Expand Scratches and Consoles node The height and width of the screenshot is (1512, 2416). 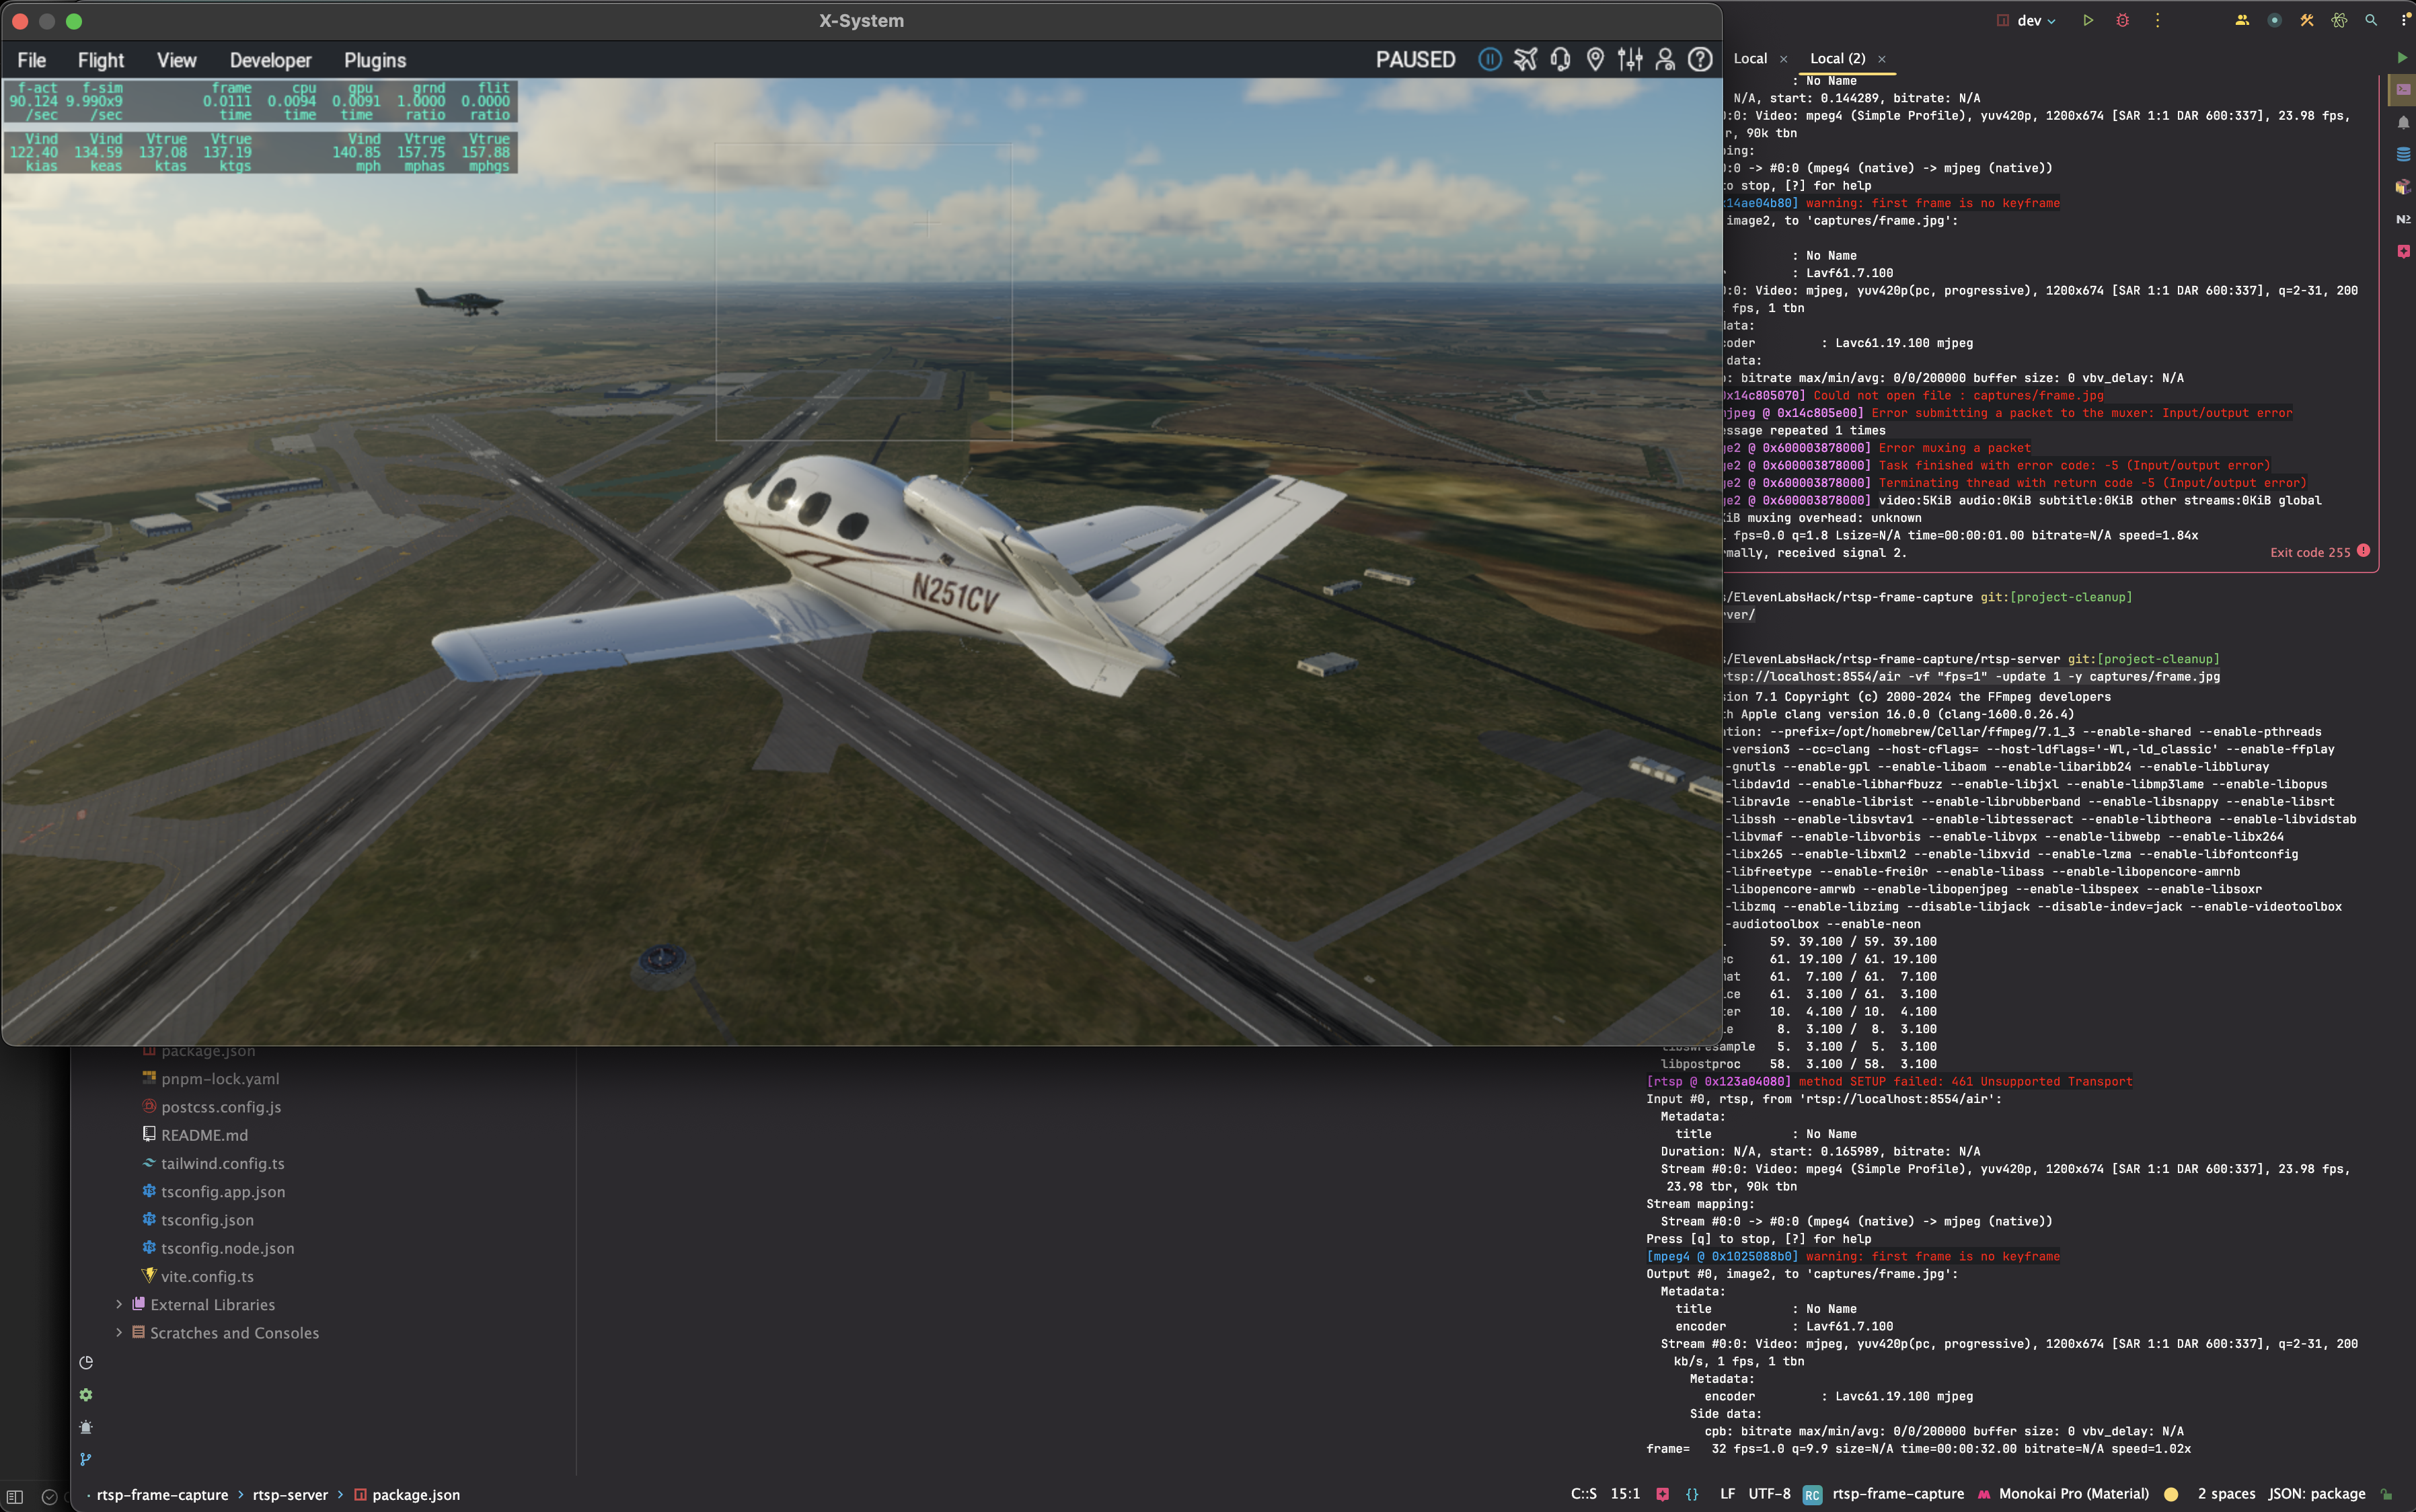point(119,1332)
